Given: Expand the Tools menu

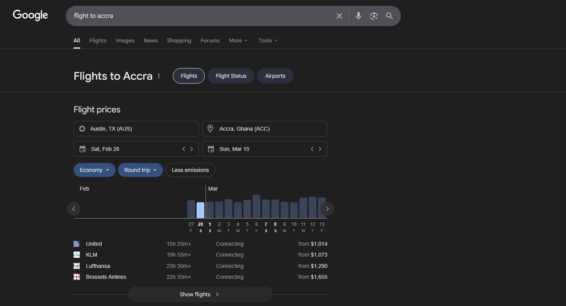Looking at the screenshot, I should 268,40.
